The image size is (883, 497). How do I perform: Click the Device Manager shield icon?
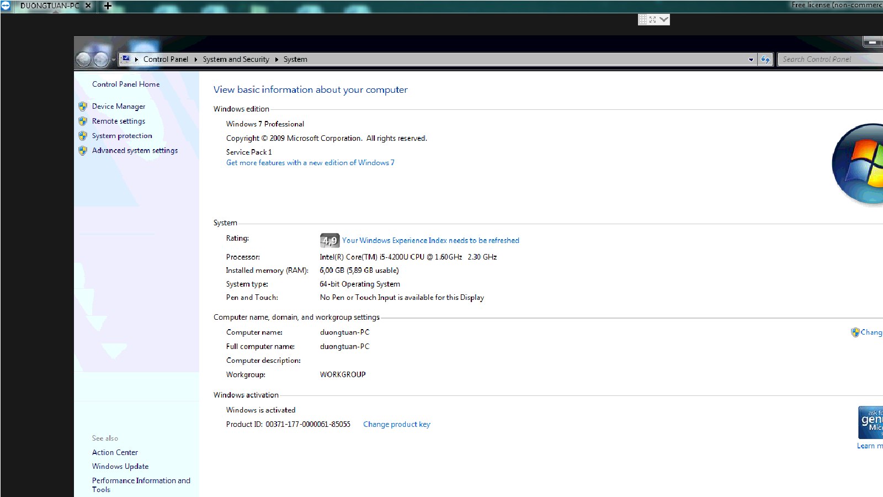pos(83,107)
